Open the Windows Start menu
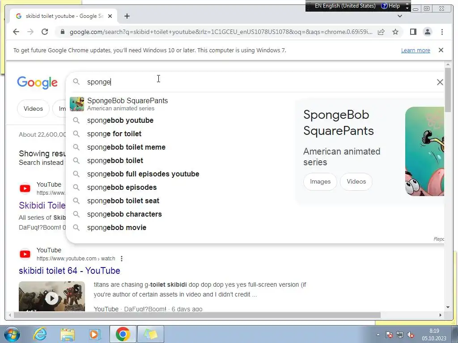 [12, 334]
